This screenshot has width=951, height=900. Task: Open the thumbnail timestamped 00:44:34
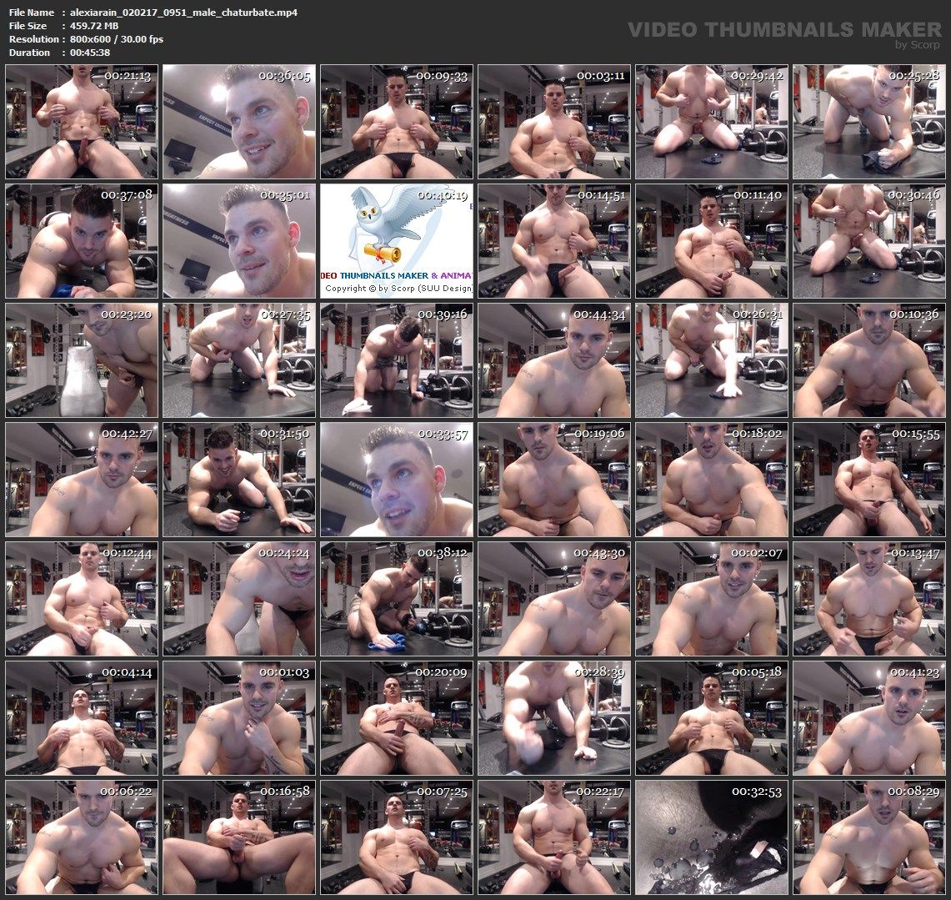553,360
